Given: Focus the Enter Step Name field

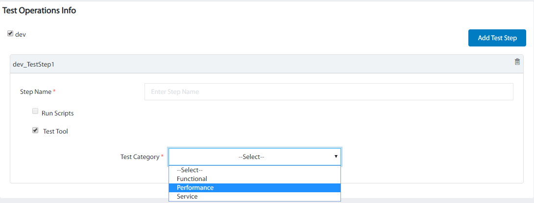Looking at the screenshot, I should pyautogui.click(x=328, y=91).
